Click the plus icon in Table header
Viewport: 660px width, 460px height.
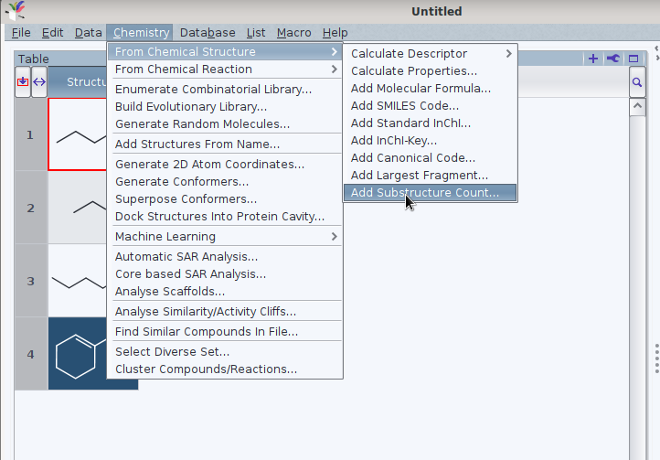tap(593, 59)
